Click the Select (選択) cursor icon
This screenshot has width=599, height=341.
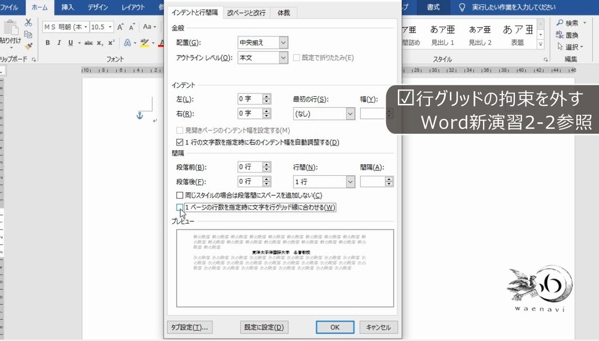tap(560, 46)
